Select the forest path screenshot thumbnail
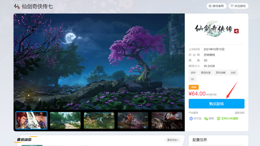 (x=65, y=120)
